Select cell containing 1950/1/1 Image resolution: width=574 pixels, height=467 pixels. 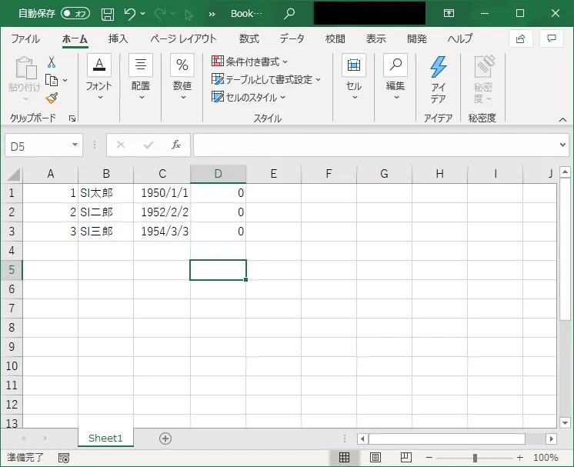pos(162,193)
